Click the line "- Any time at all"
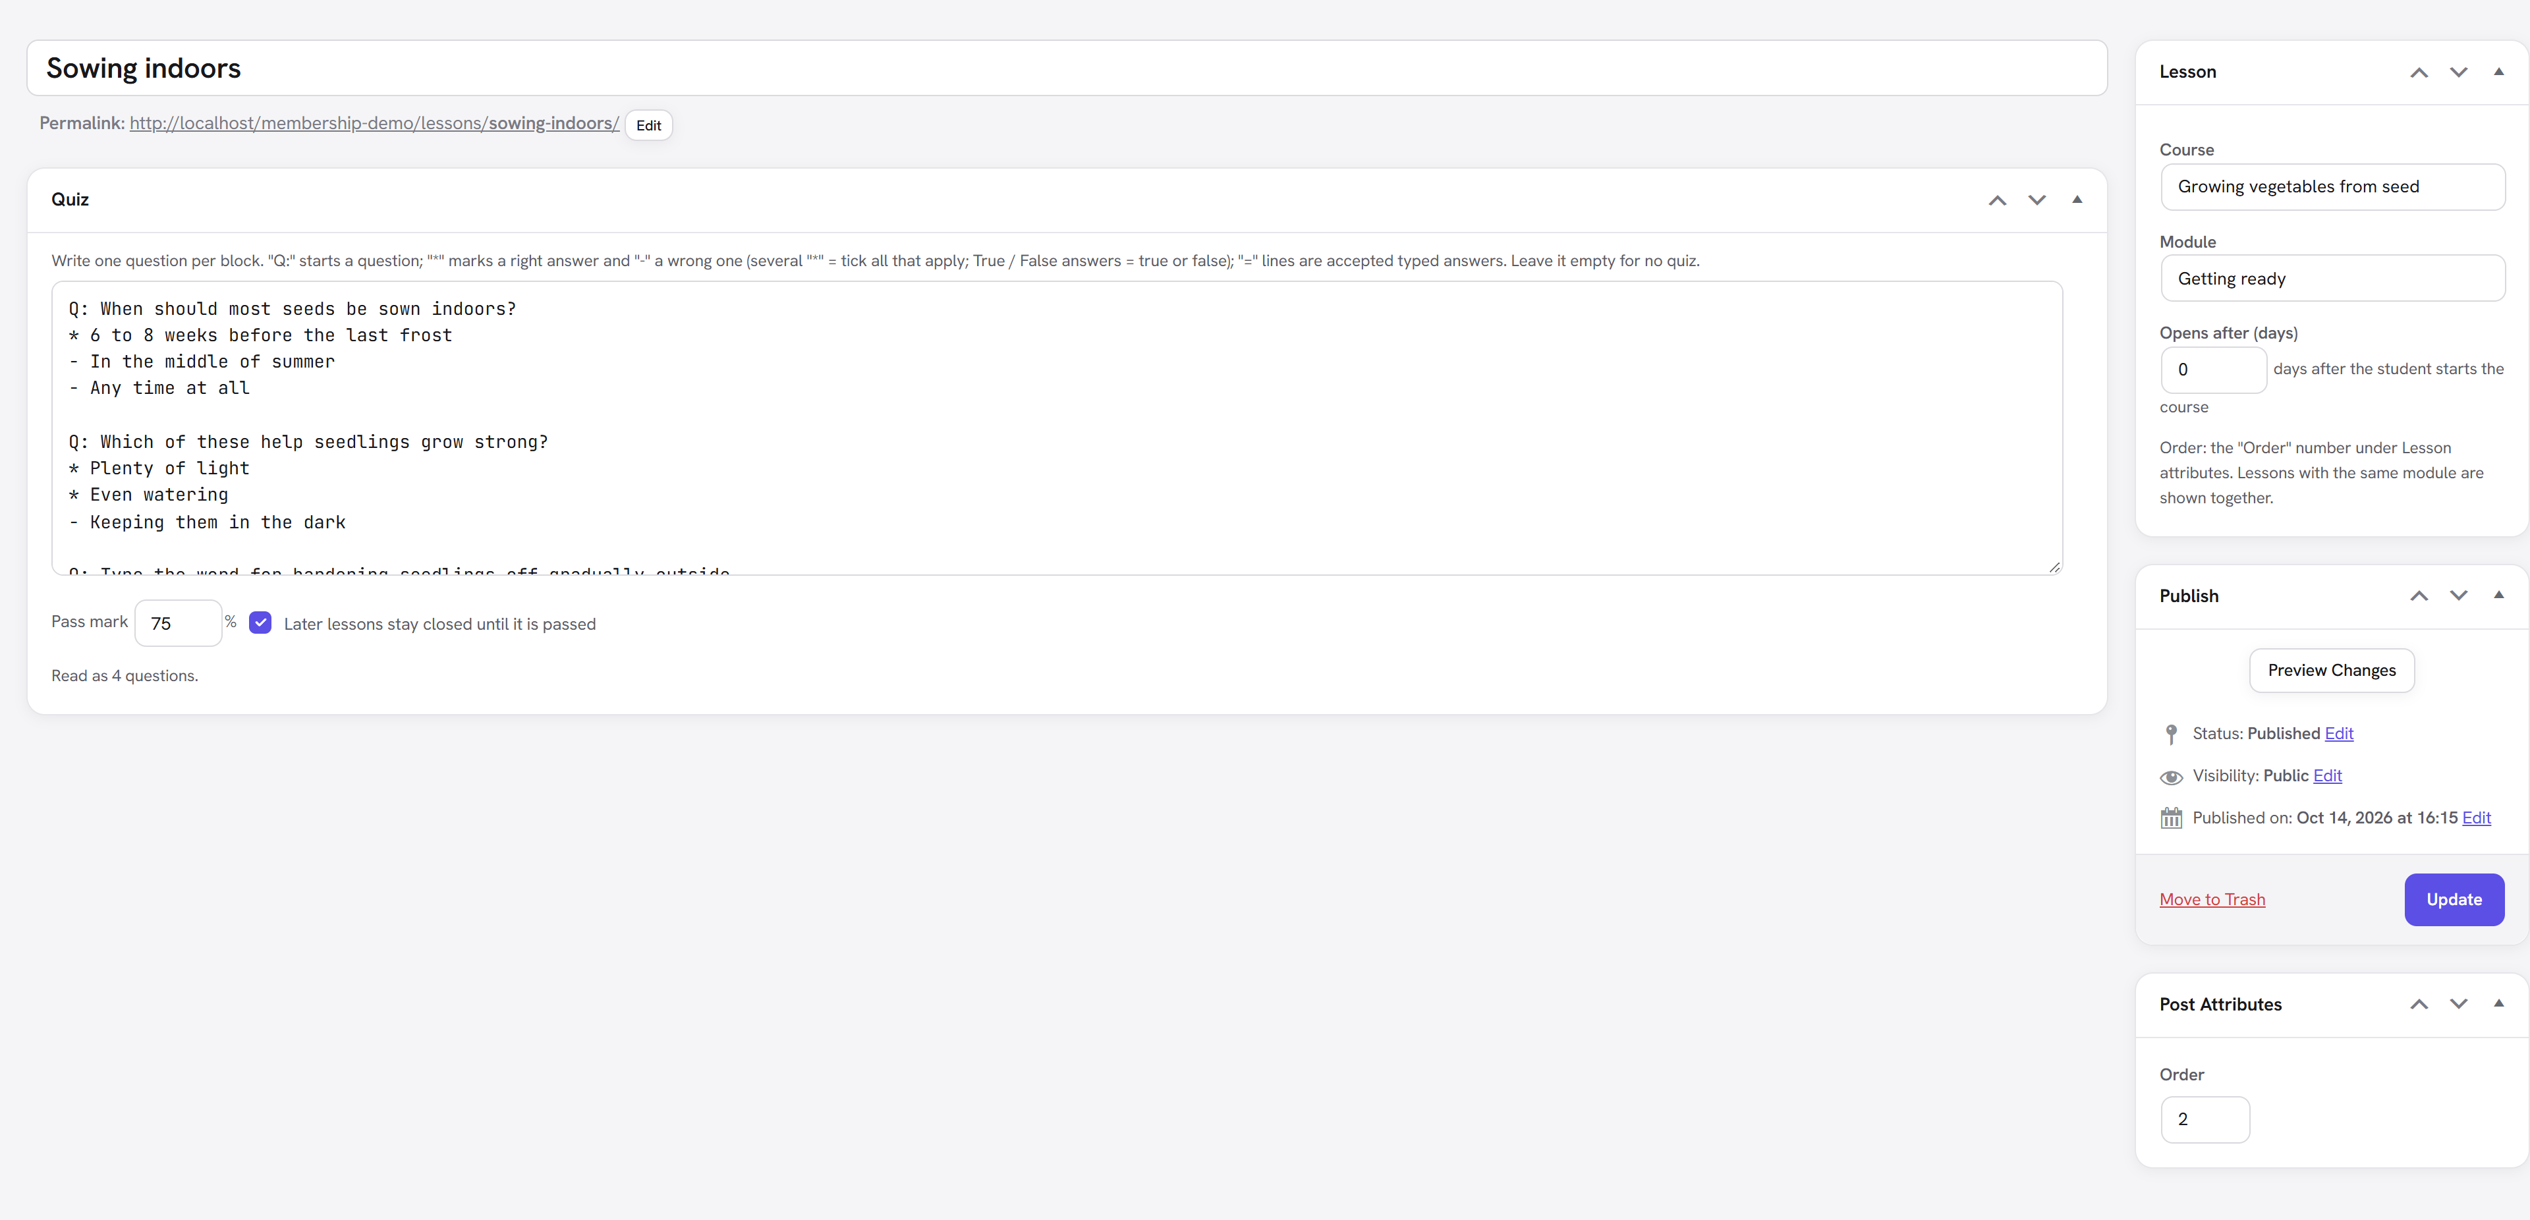This screenshot has height=1220, width=2530. [x=159, y=388]
